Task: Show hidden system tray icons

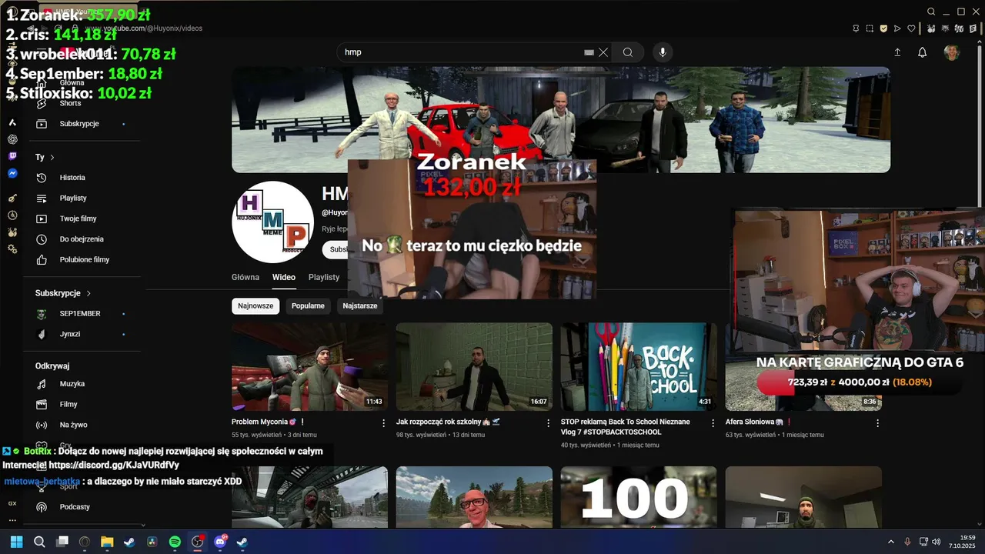Action: (891, 542)
